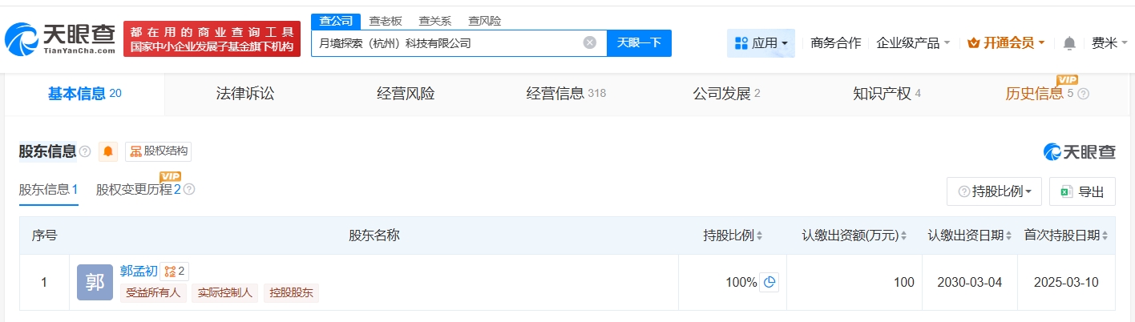Click the 股权结构 button
This screenshot has height=322, width=1135.
(158, 151)
